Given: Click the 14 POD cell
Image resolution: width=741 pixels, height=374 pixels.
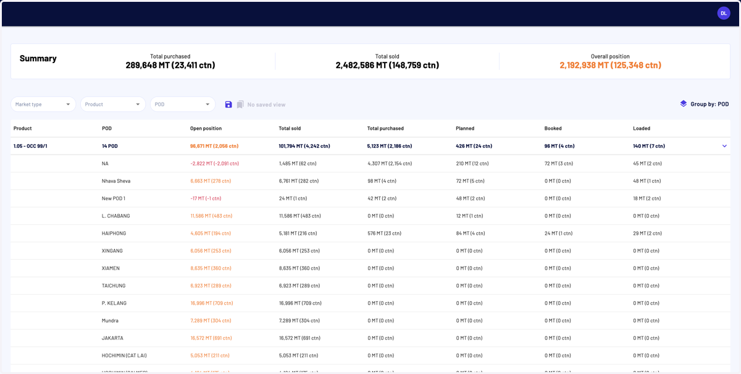Looking at the screenshot, I should pos(109,147).
